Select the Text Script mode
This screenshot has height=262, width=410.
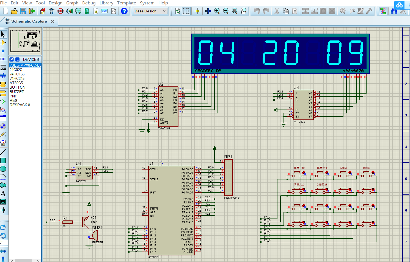[x=3, y=67]
